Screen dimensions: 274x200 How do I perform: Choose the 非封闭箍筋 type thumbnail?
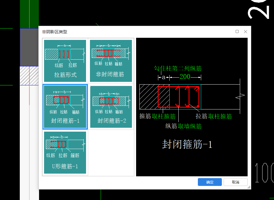click(x=111, y=61)
